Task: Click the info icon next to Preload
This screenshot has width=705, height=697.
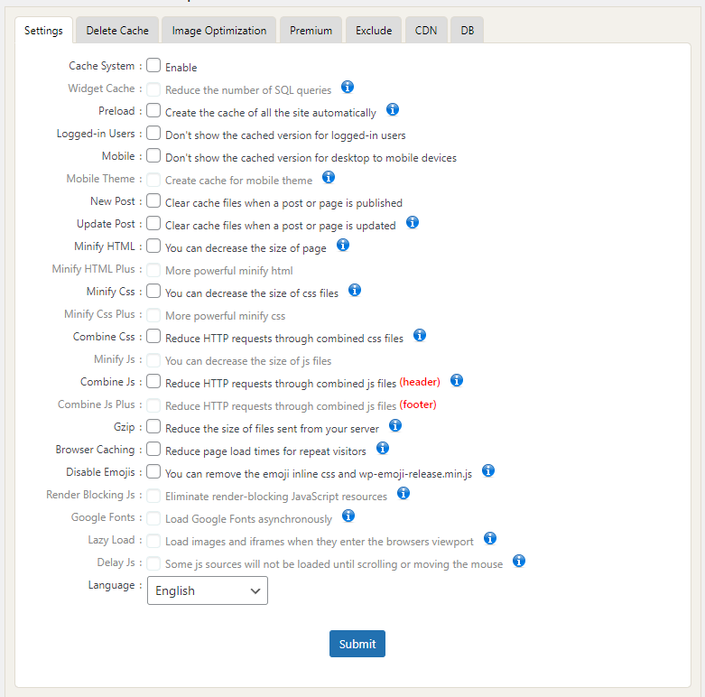Action: 393,110
